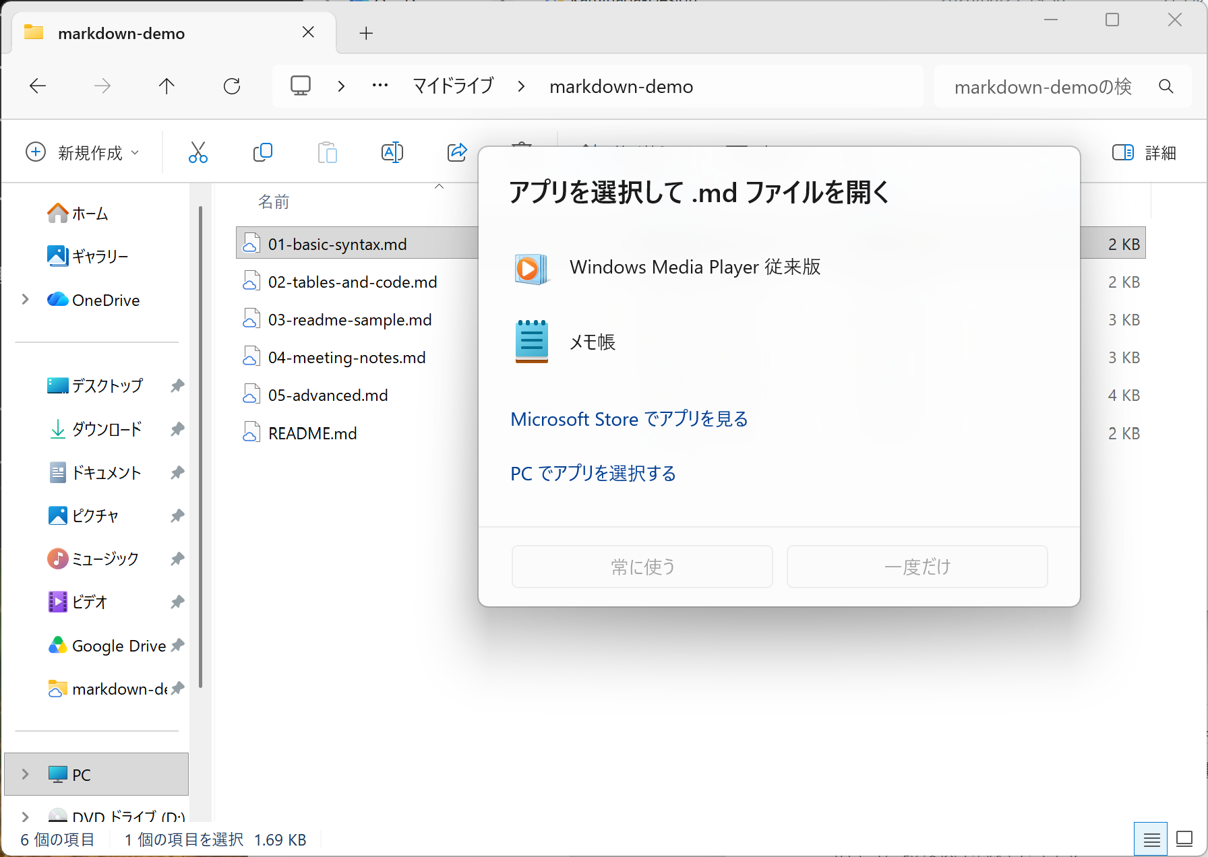Unpin ミュージック using its pin icon
The height and width of the screenshot is (857, 1208).
tap(177, 559)
